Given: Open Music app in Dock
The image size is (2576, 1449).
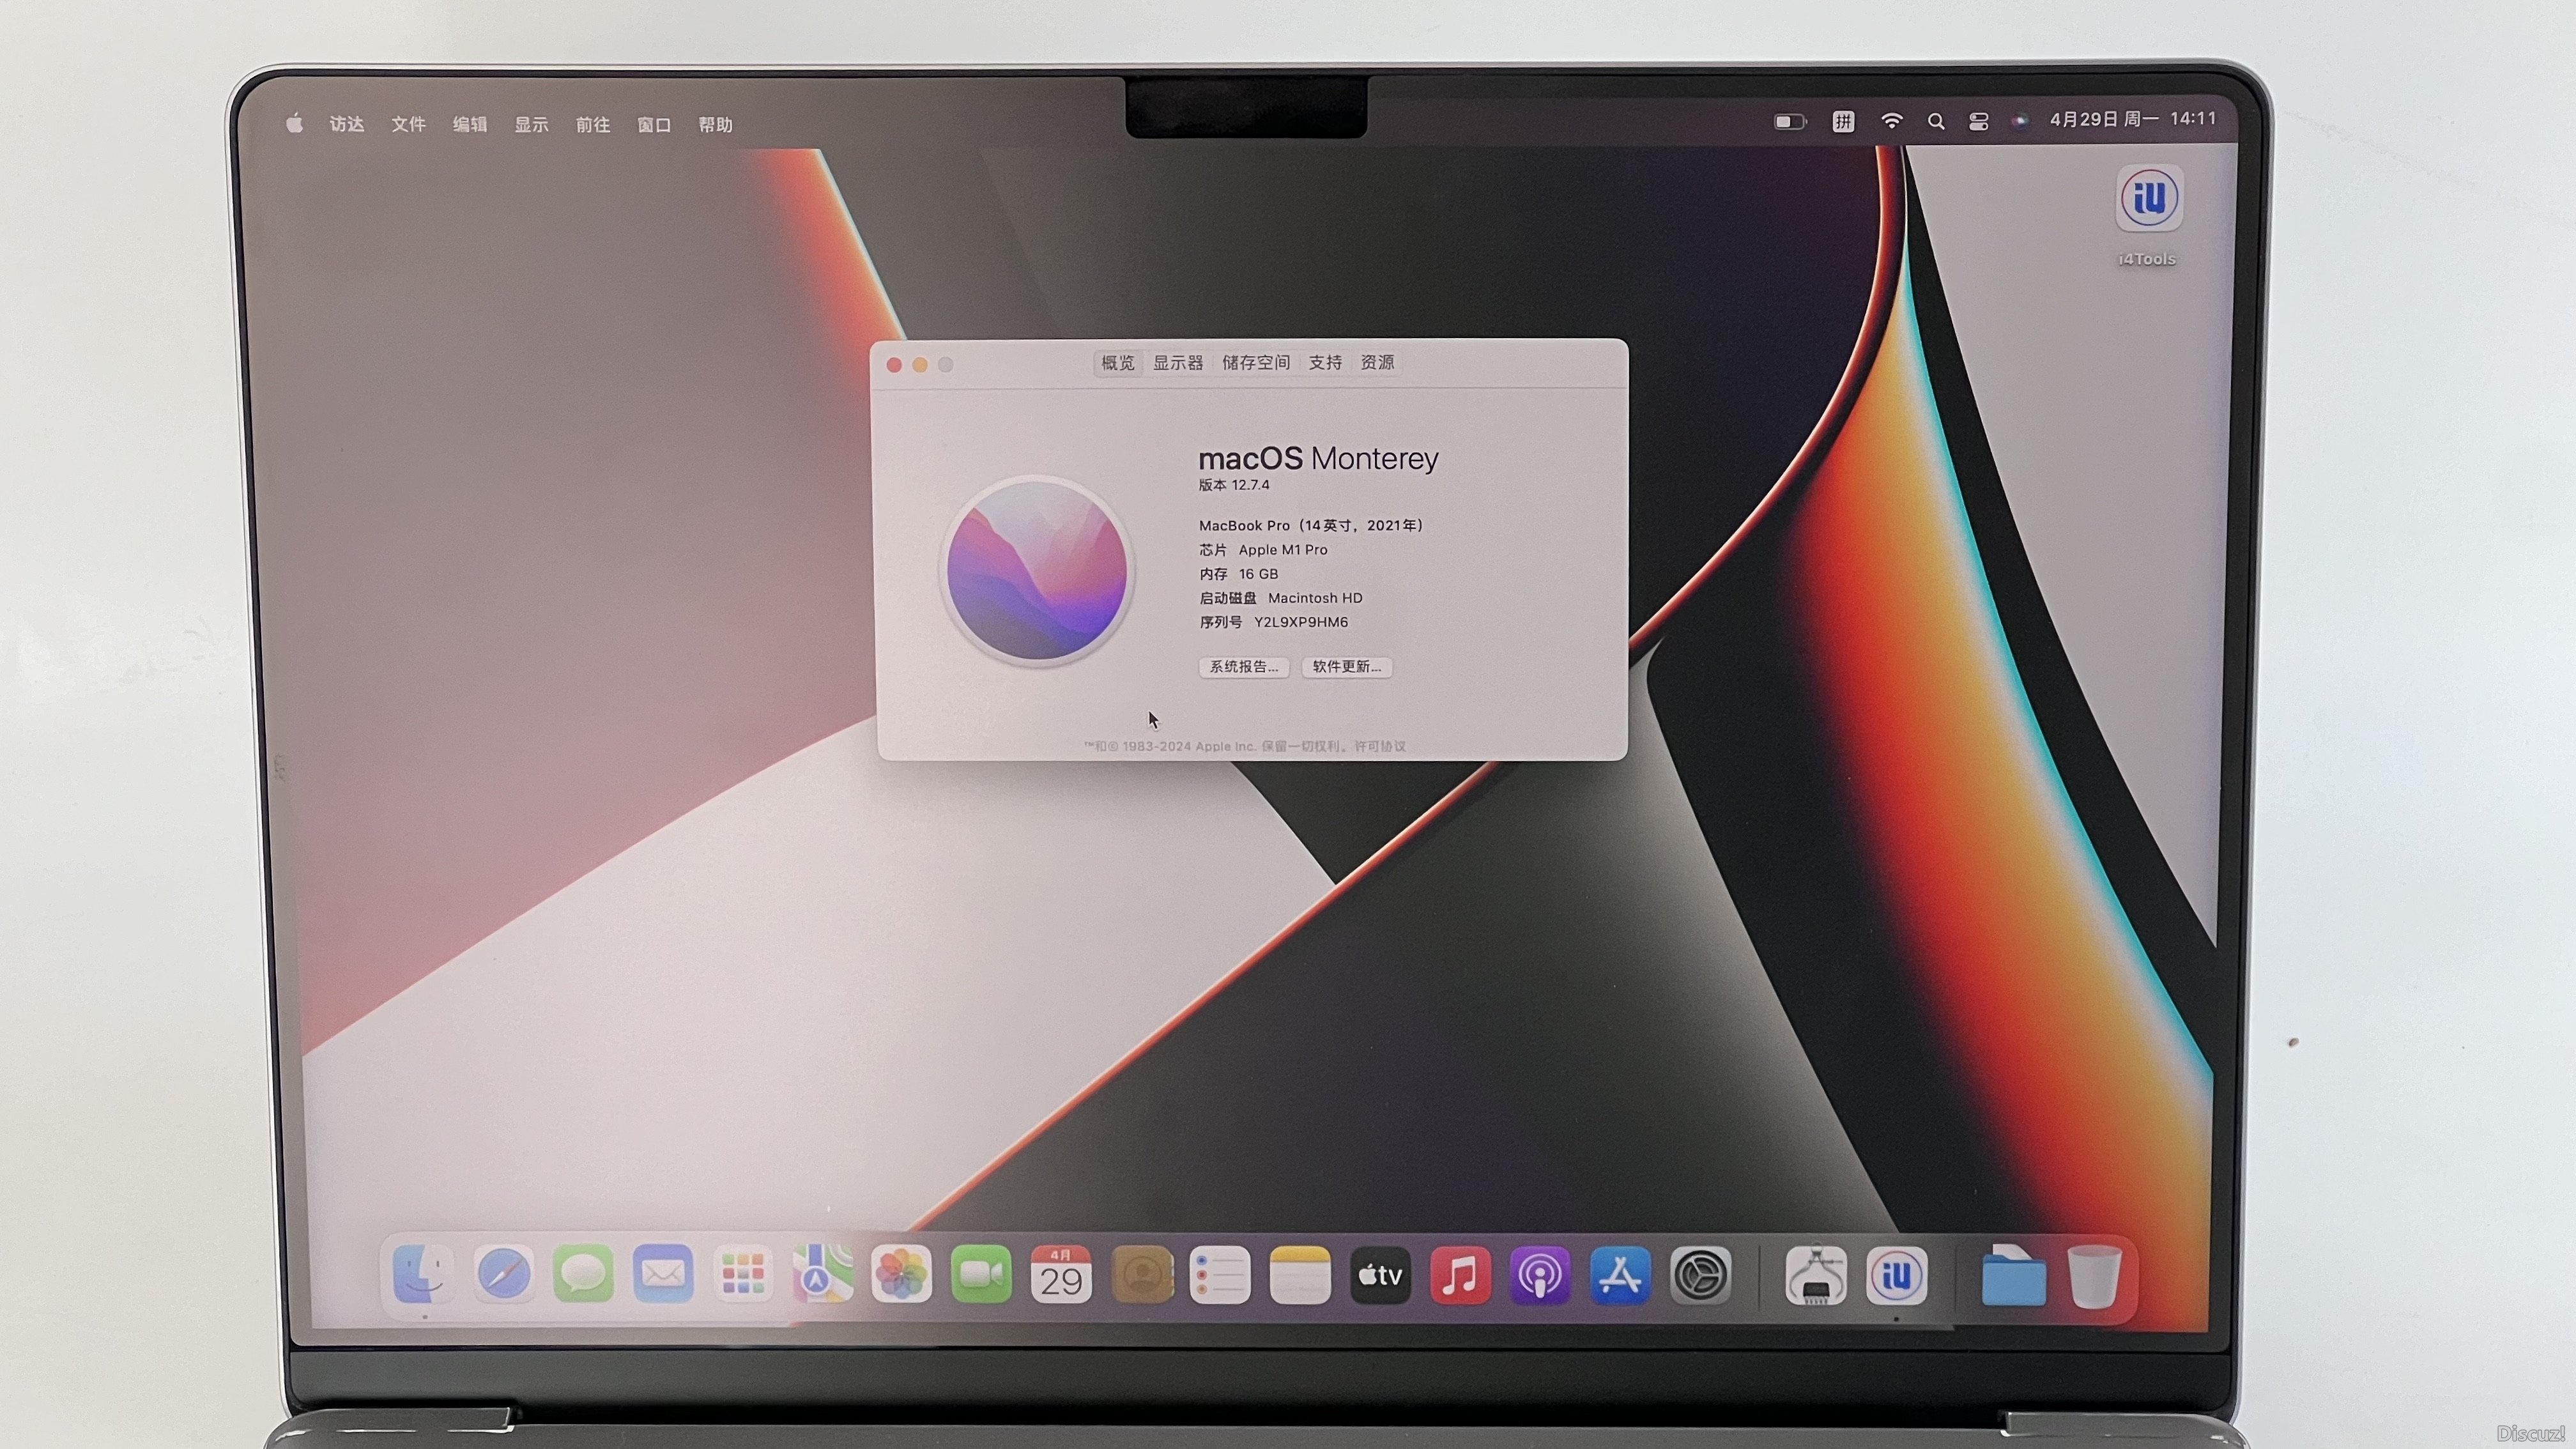Looking at the screenshot, I should click(x=1460, y=1275).
